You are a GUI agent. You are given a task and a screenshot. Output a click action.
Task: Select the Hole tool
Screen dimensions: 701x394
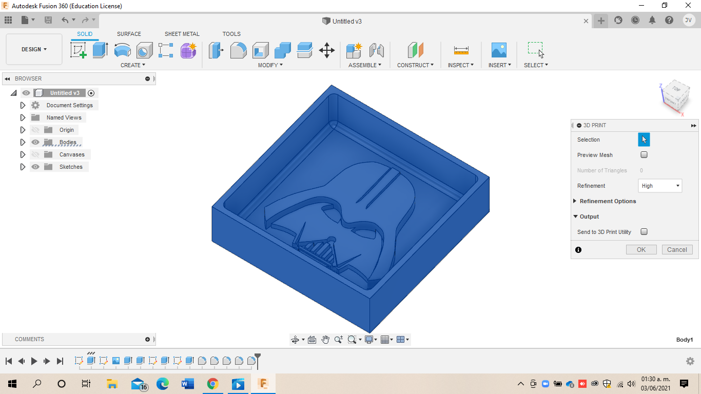144,50
